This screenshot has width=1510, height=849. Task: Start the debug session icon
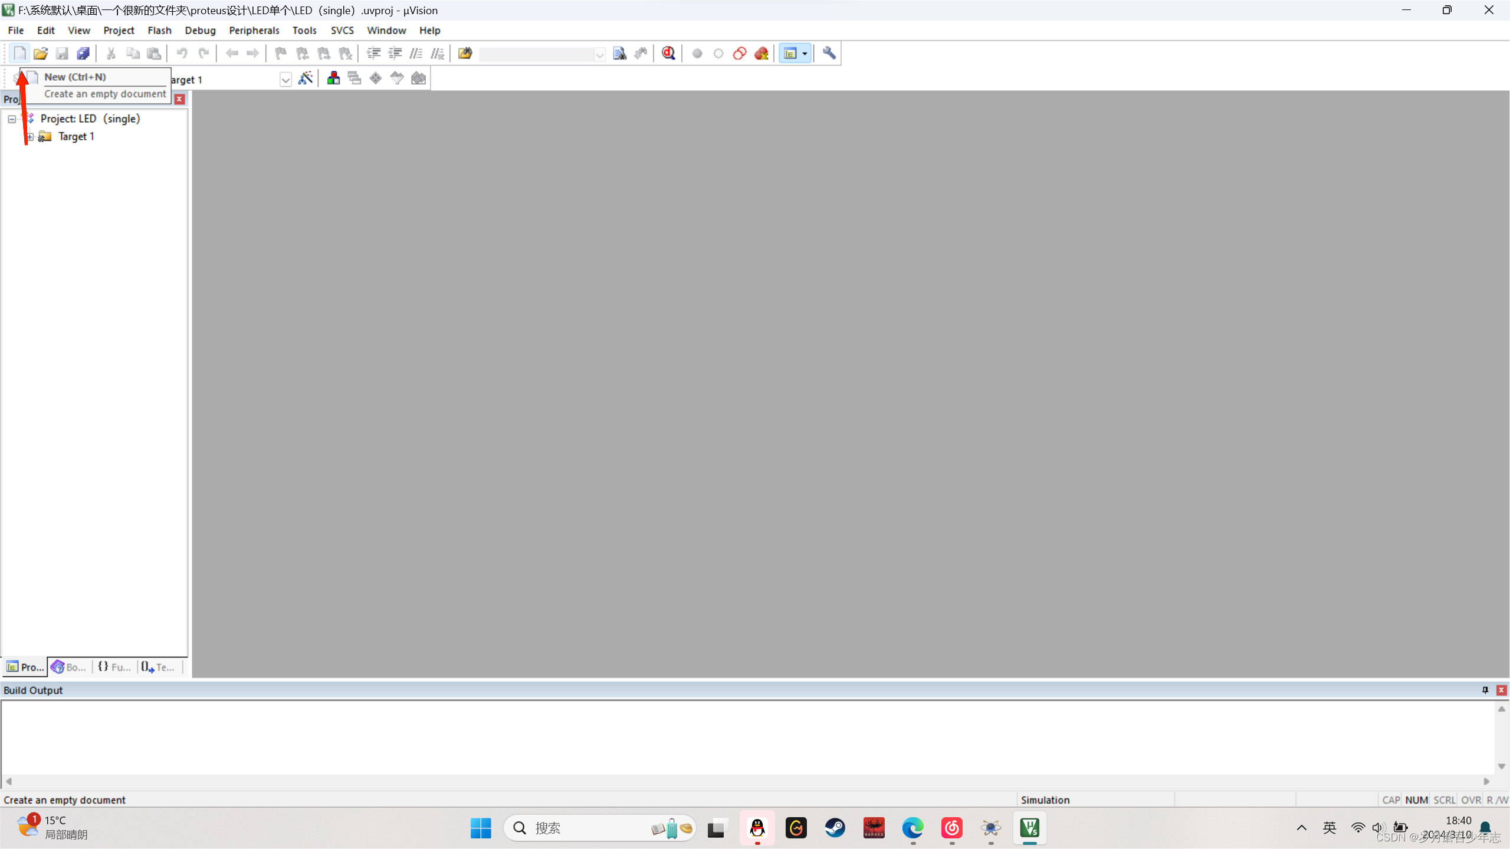(x=668, y=54)
